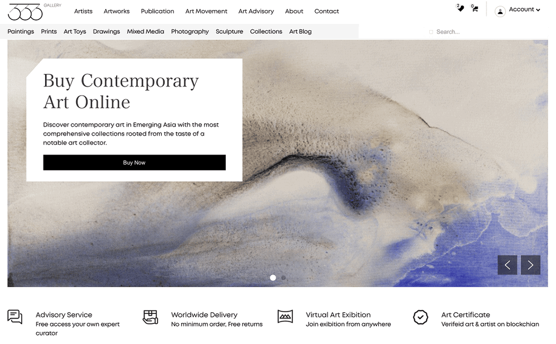Click the Art Certificate checkmark icon

(420, 317)
